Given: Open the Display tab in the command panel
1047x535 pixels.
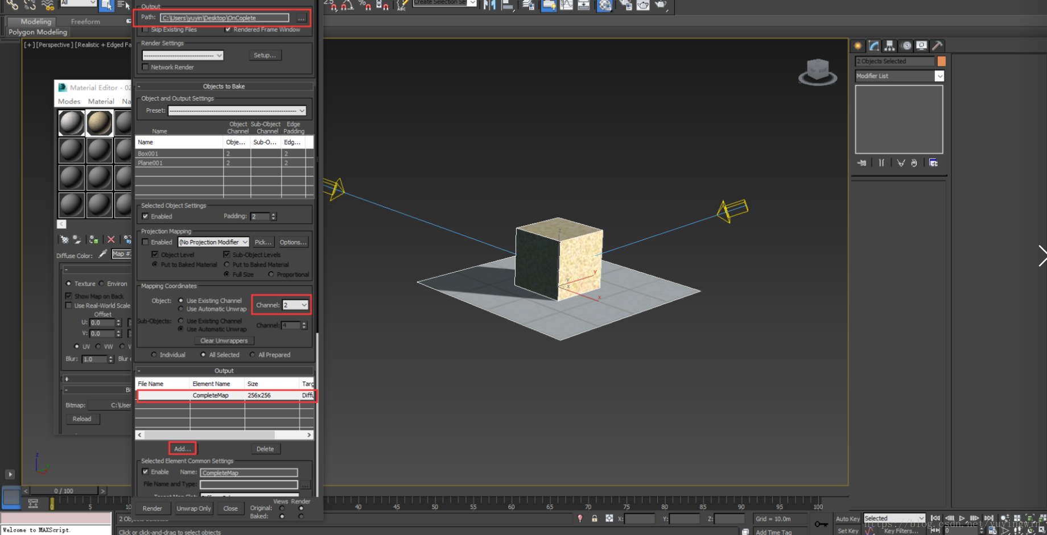Looking at the screenshot, I should (x=921, y=45).
